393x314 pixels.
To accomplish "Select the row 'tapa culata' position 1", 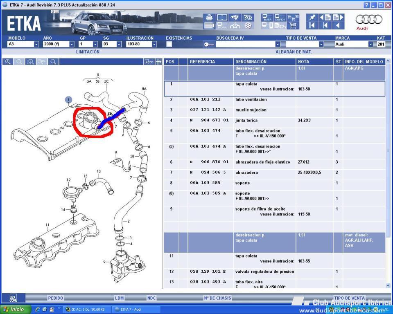I will 274,89.
